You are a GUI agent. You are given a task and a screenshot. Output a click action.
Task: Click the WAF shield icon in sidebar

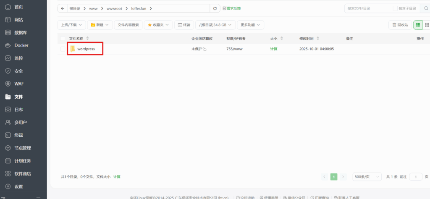pos(8,84)
